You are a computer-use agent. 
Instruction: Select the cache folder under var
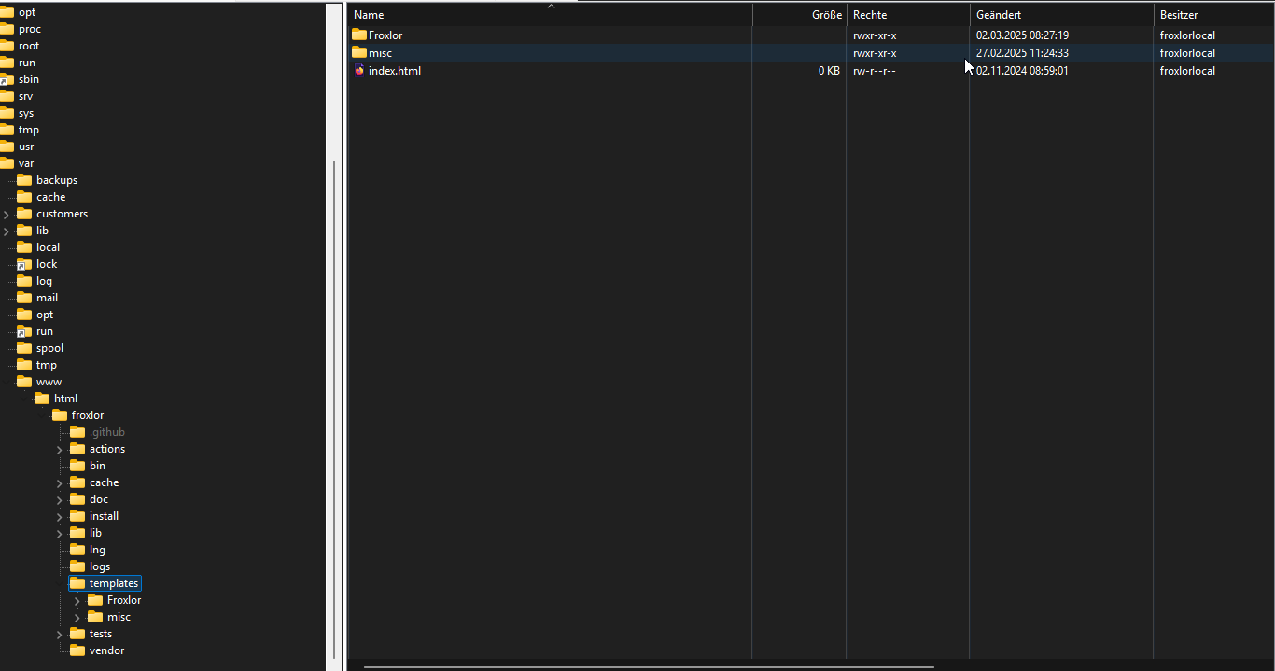pos(51,197)
